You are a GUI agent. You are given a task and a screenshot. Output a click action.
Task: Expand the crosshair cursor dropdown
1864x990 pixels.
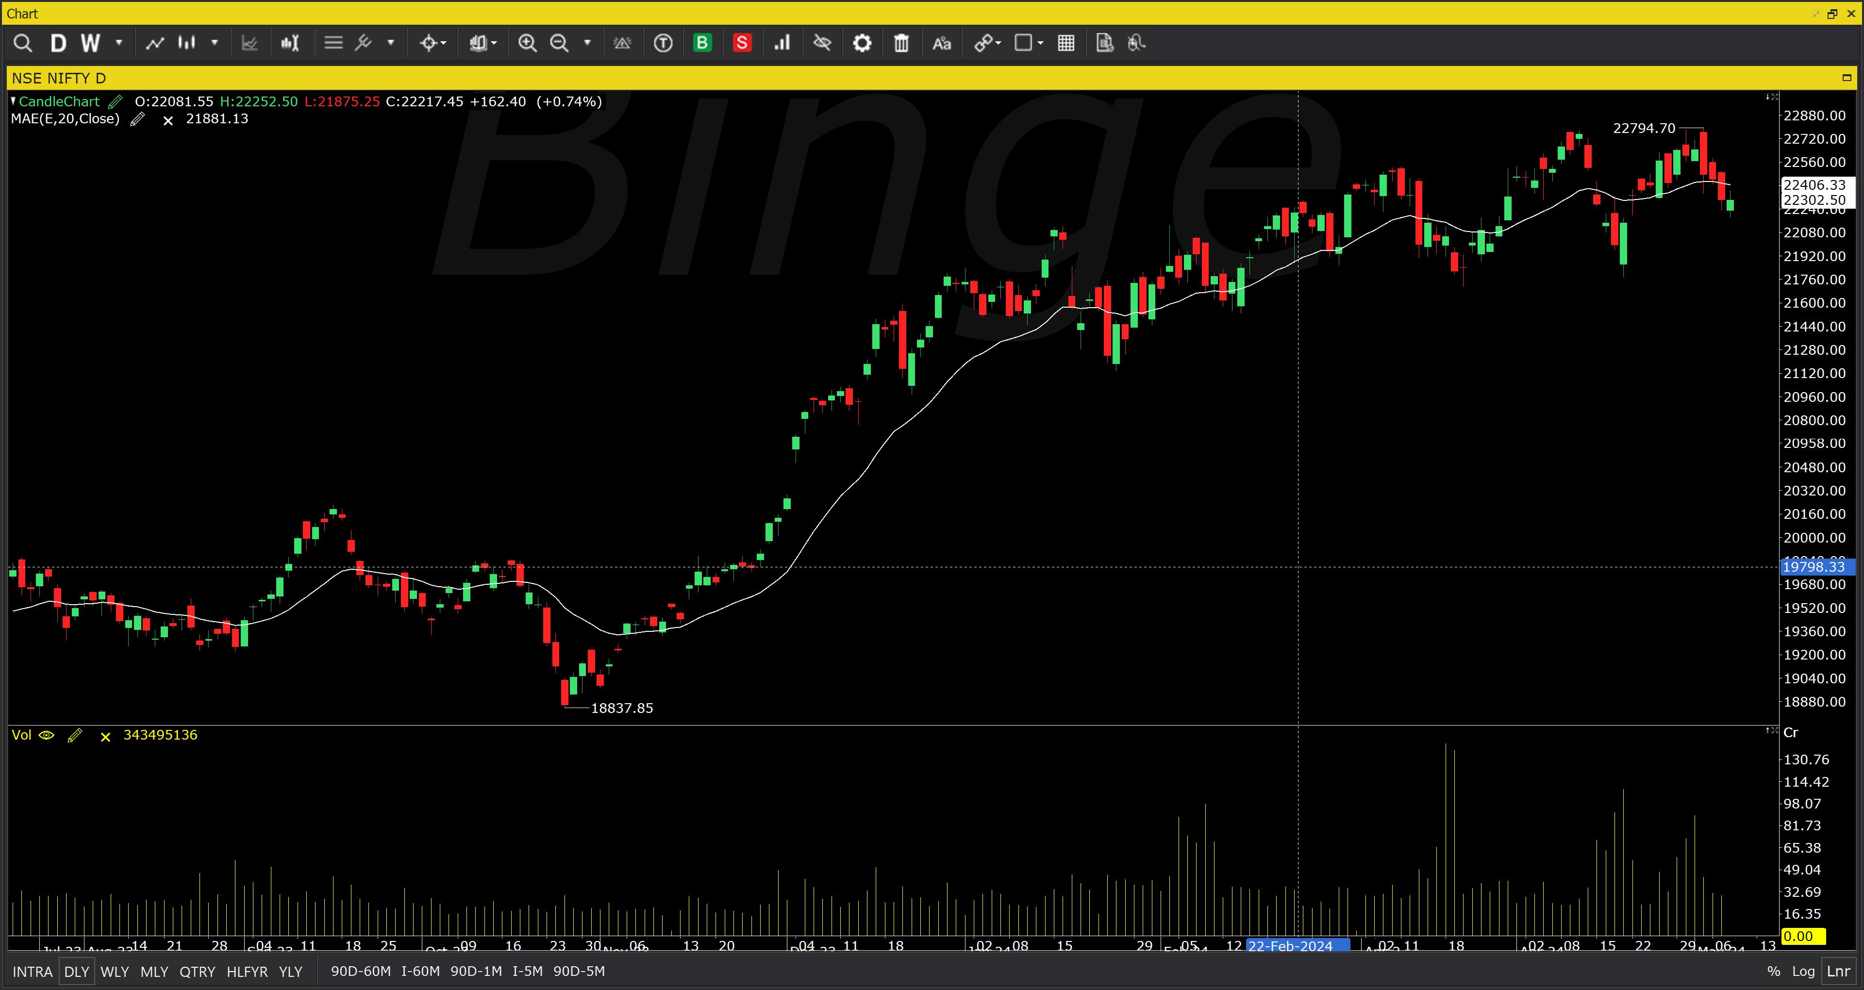444,43
